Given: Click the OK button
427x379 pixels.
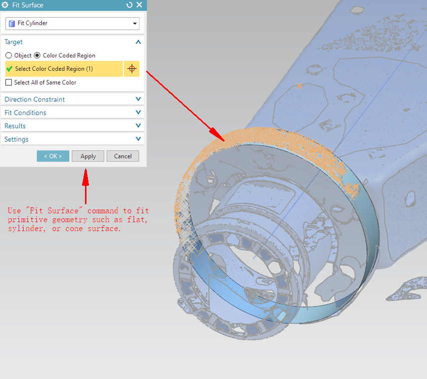Looking at the screenshot, I should click(53, 156).
